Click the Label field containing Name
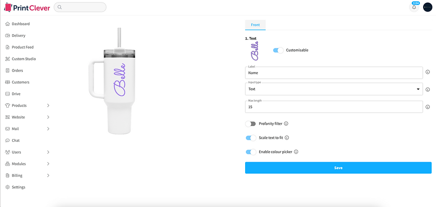The image size is (436, 207). [334, 73]
